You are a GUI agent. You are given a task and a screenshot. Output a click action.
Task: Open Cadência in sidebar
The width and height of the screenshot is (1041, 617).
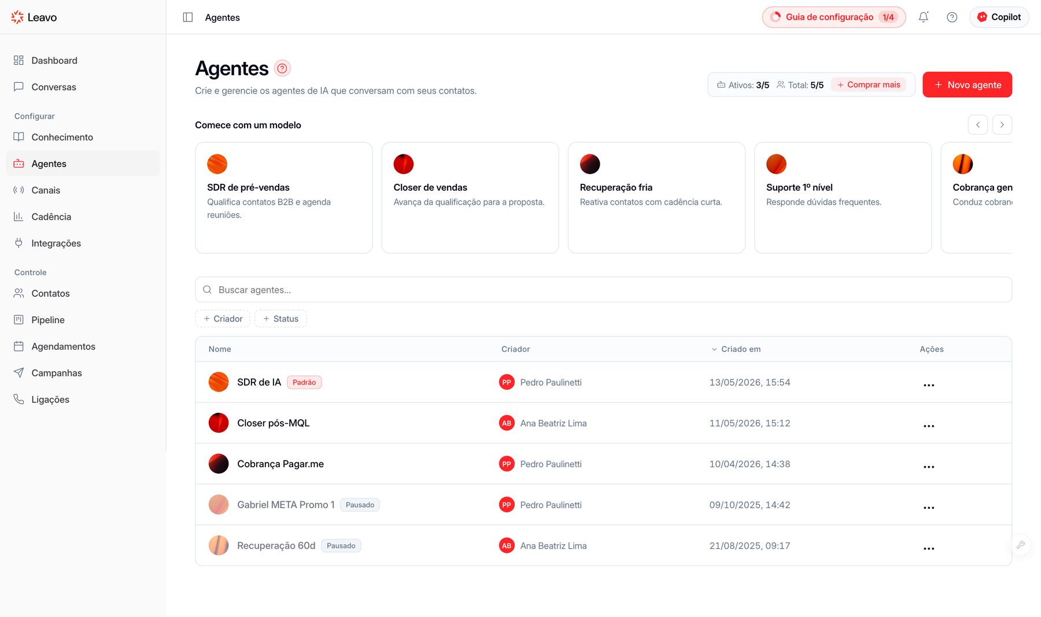(83, 217)
